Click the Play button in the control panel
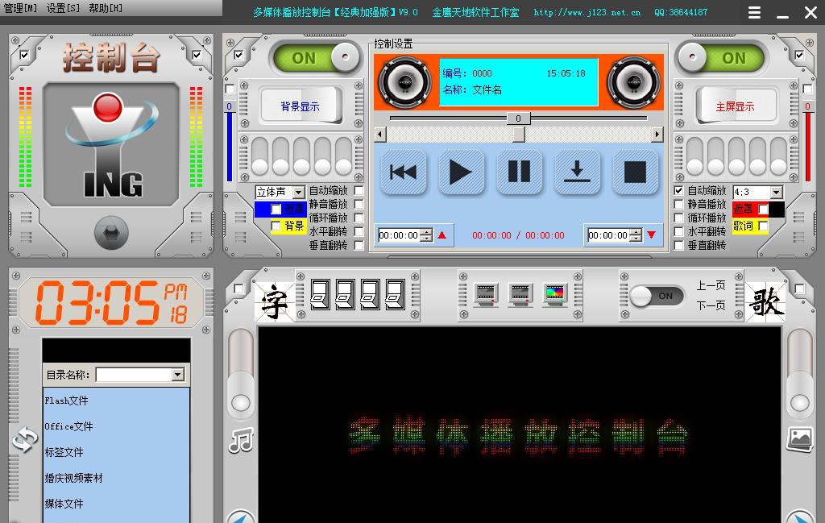 click(461, 172)
